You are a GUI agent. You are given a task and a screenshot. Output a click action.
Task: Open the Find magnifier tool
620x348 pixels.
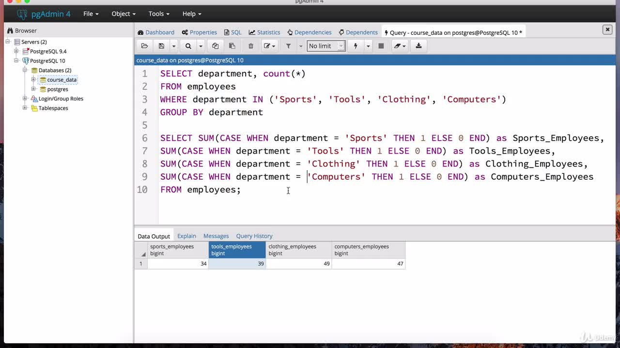tap(188, 46)
